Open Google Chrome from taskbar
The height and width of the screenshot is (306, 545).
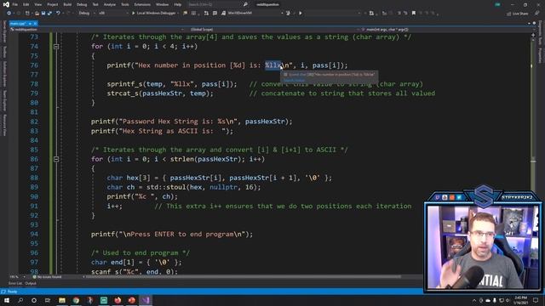click(76, 300)
